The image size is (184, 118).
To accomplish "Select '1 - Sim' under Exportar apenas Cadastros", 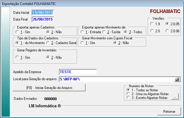I will (17, 32).
